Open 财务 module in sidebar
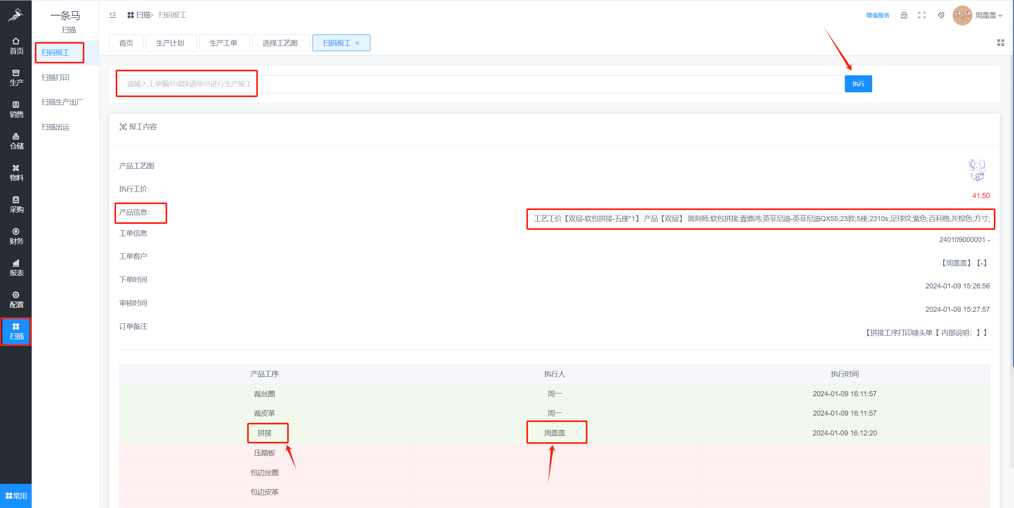Screen dimensions: 1014x508 coord(16,236)
